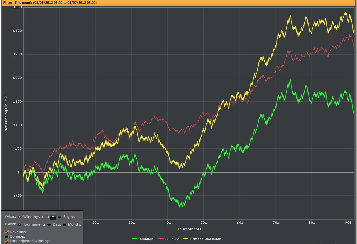This screenshot has height=244, width=357.
Task: Click the yellow Rakeback and Bonus legend swatch
Action: [x=185, y=239]
